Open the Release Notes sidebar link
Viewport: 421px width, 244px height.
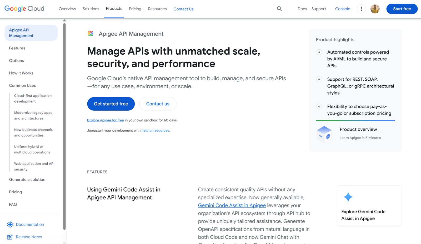pos(29,237)
